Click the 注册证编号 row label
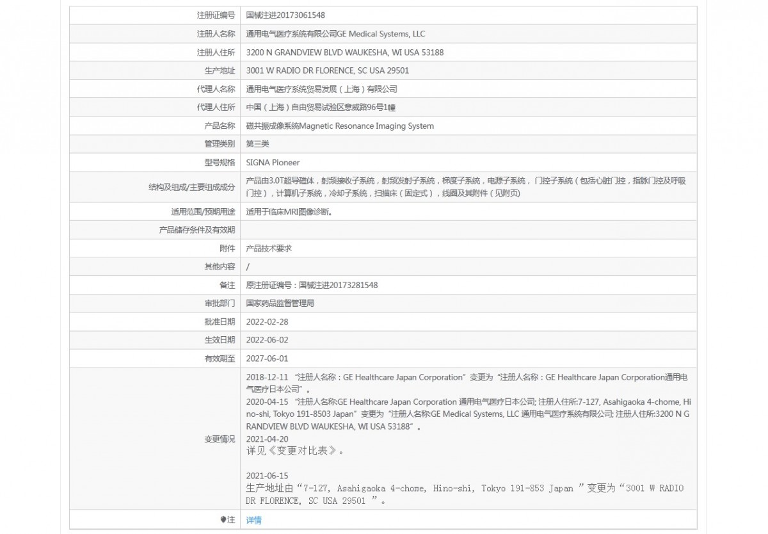Image resolution: width=768 pixels, height=534 pixels. (216, 15)
